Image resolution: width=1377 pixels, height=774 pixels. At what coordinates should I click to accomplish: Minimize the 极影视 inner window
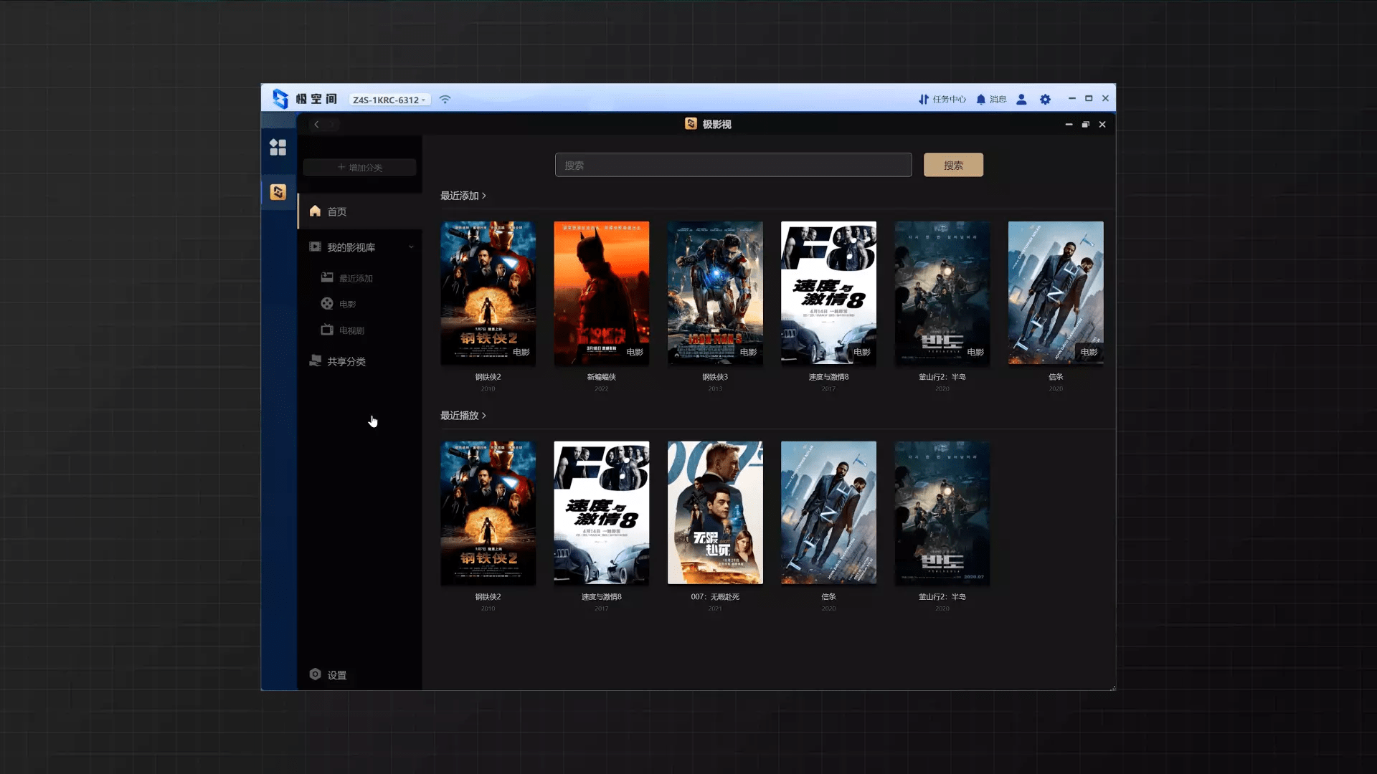1069,125
